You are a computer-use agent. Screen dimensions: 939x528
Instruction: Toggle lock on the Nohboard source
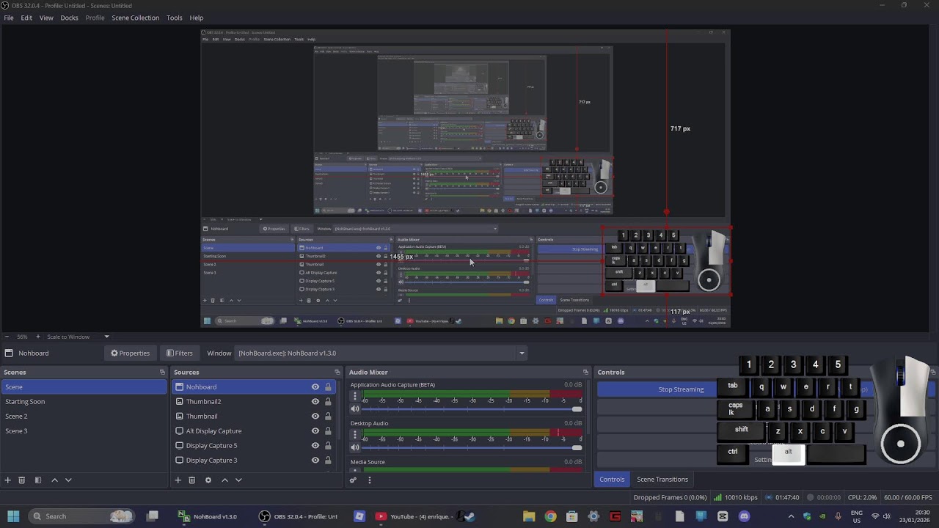click(x=328, y=387)
